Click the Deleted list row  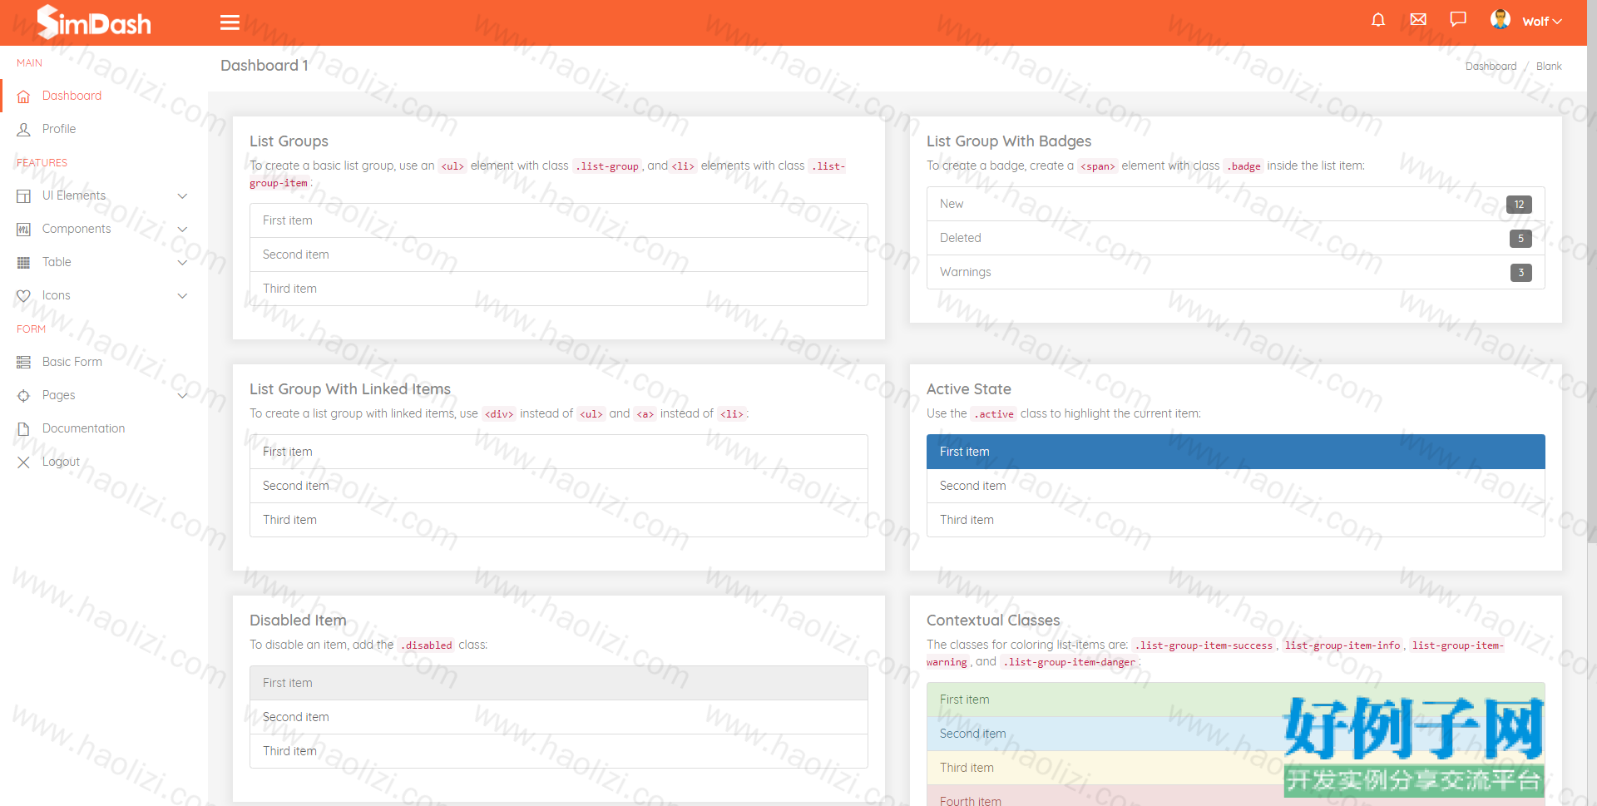(x=1235, y=238)
